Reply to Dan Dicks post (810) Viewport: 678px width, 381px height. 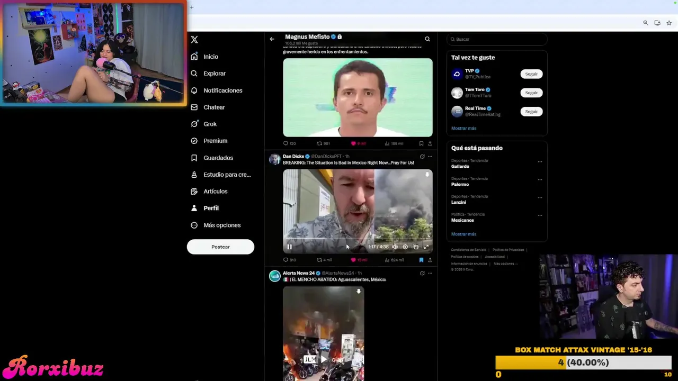pos(289,260)
